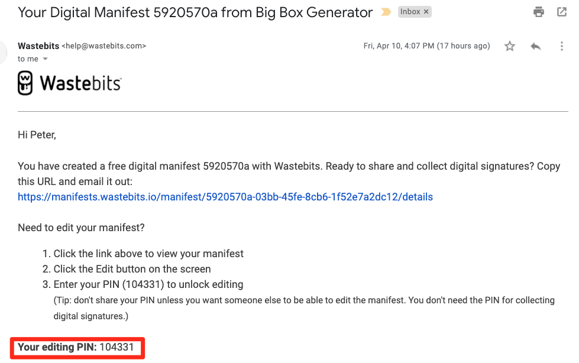Click sender name Wastebits

38,46
